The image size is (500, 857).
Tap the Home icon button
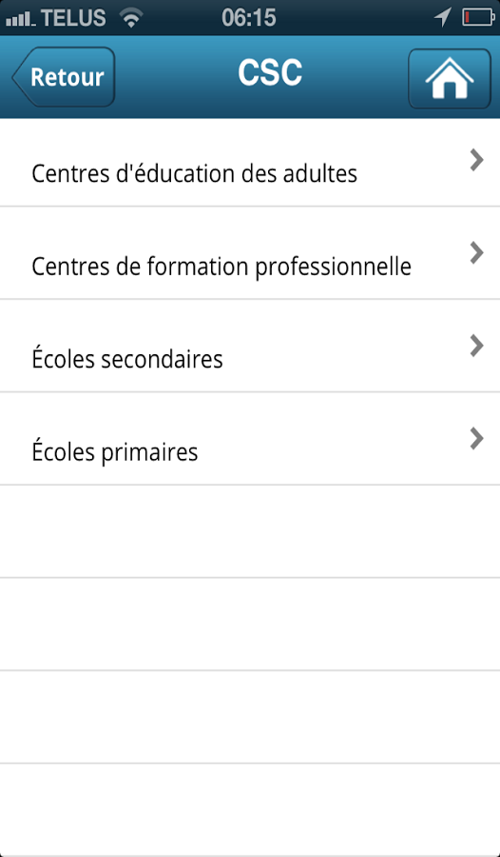[450, 78]
